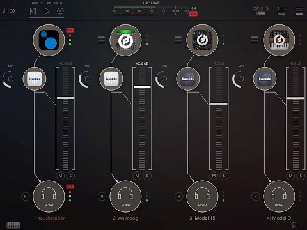Solo the Model 15 channel
Screen dimensions: 307x230
224,176
